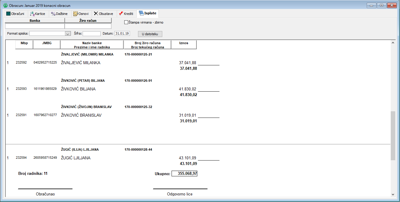Viewport: 400px width, 202px height.
Task: Click into the Šifra input field
Action: (92, 34)
